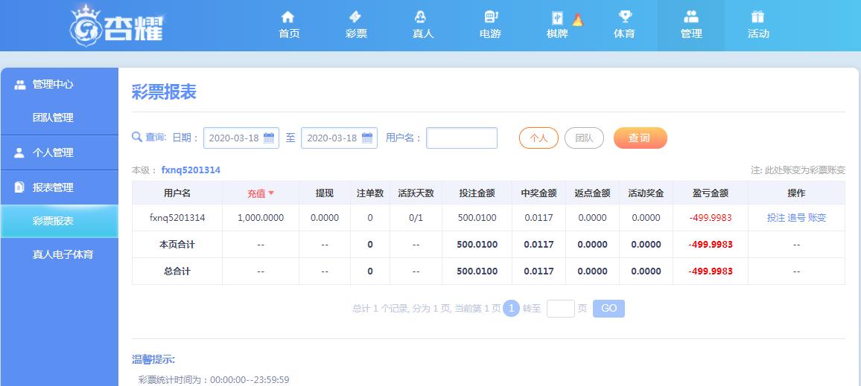Click the 活跃天数 column header
The image size is (861, 386).
(x=416, y=193)
